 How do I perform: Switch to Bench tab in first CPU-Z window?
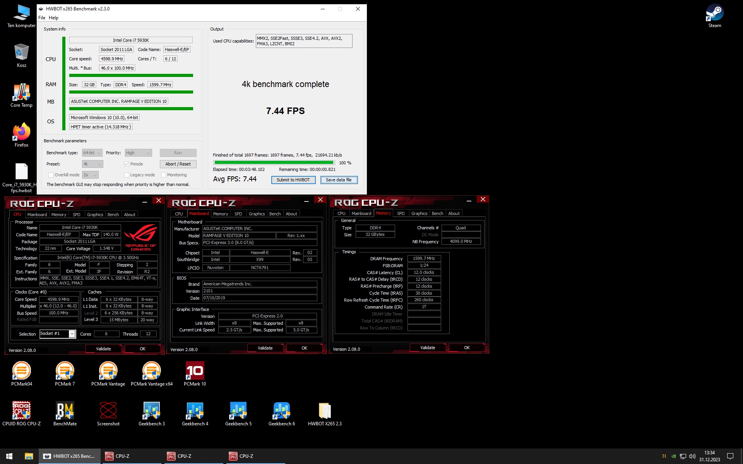pos(113,215)
